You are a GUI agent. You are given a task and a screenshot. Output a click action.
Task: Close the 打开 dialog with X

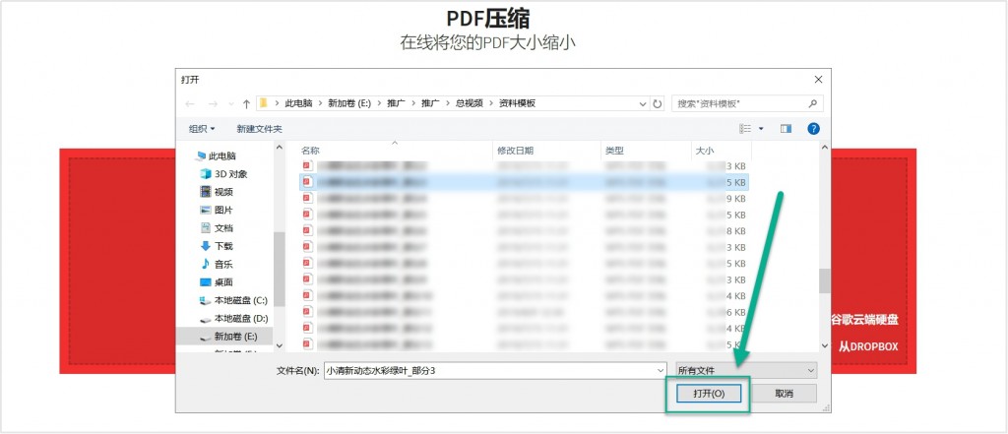coord(818,79)
